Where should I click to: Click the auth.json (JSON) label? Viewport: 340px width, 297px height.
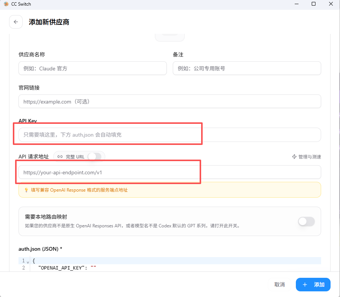pos(40,249)
